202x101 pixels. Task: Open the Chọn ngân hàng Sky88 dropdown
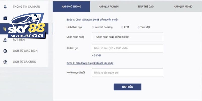coord(127,37)
